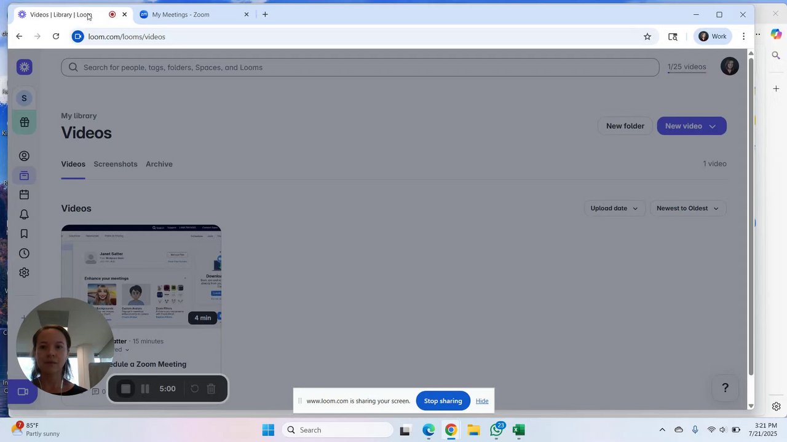787x442 pixels.
Task: Open the S workspace switcher
Action: pyautogui.click(x=24, y=98)
